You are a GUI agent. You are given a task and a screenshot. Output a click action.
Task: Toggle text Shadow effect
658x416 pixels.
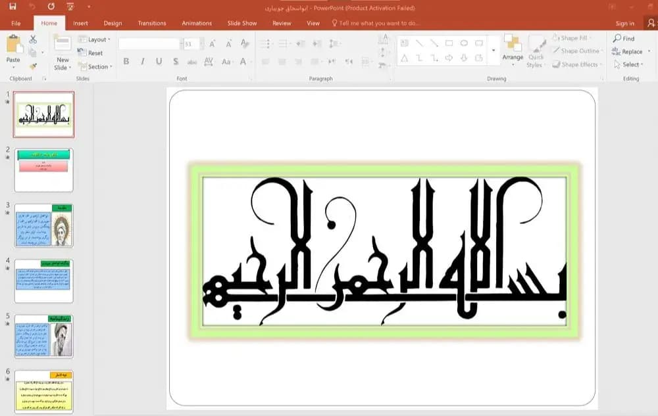click(176, 62)
